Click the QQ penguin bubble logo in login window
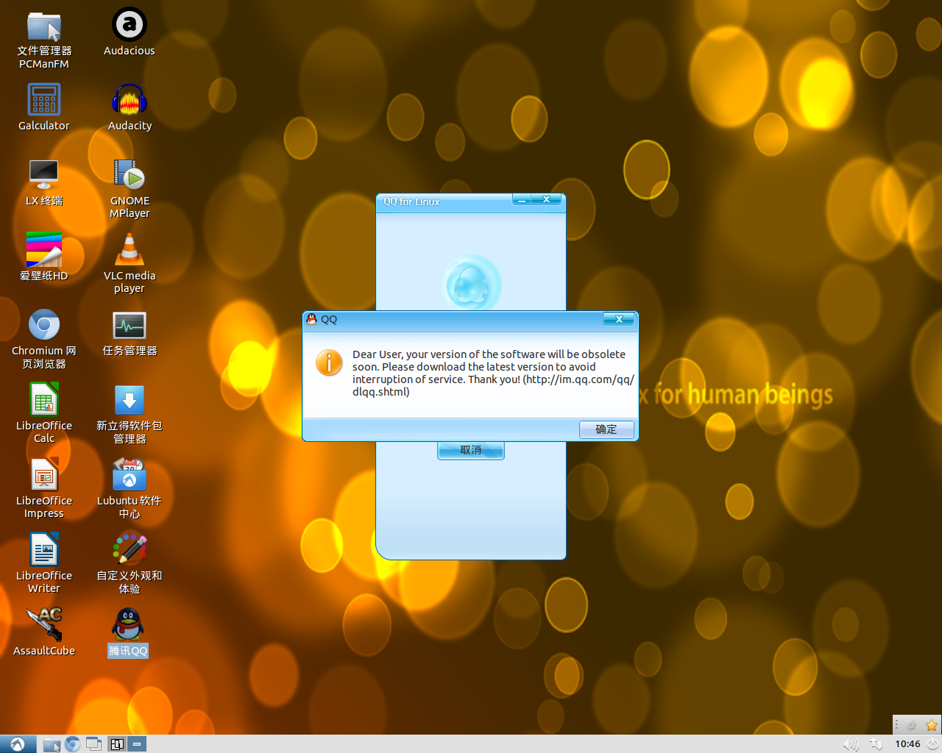942x753 pixels. 471,284
